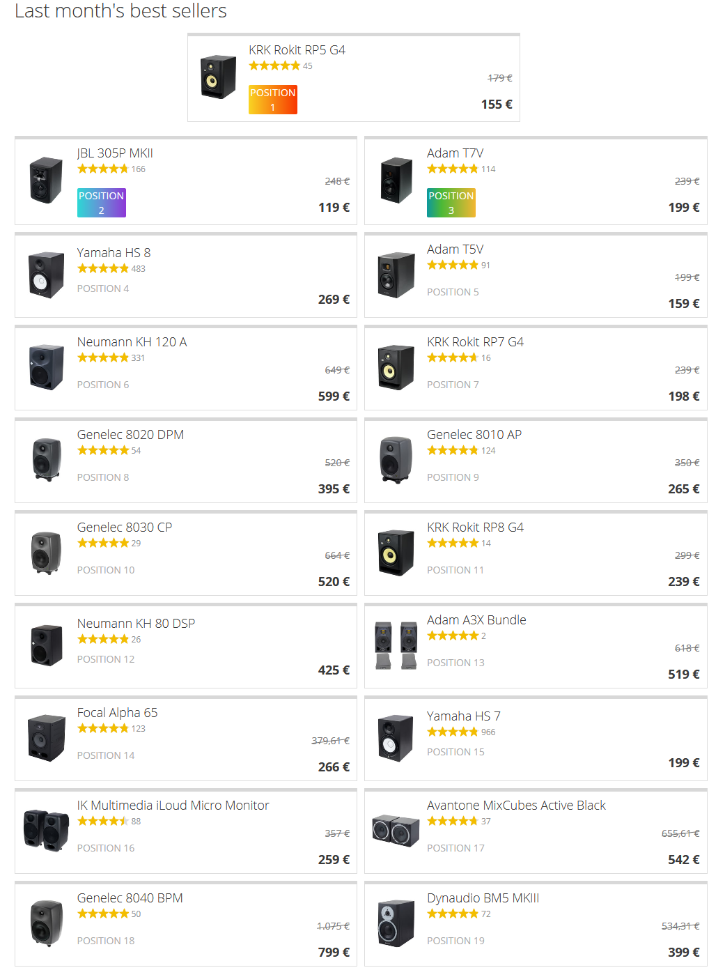The height and width of the screenshot is (970, 709).
Task: Click the KRK Rokit RP5 G4 speaker image
Action: pyautogui.click(x=219, y=77)
